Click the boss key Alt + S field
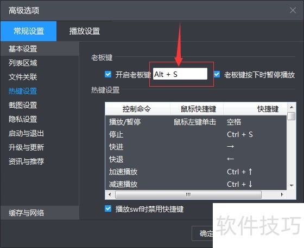Screen dimensions: 304x248 tap(180, 74)
